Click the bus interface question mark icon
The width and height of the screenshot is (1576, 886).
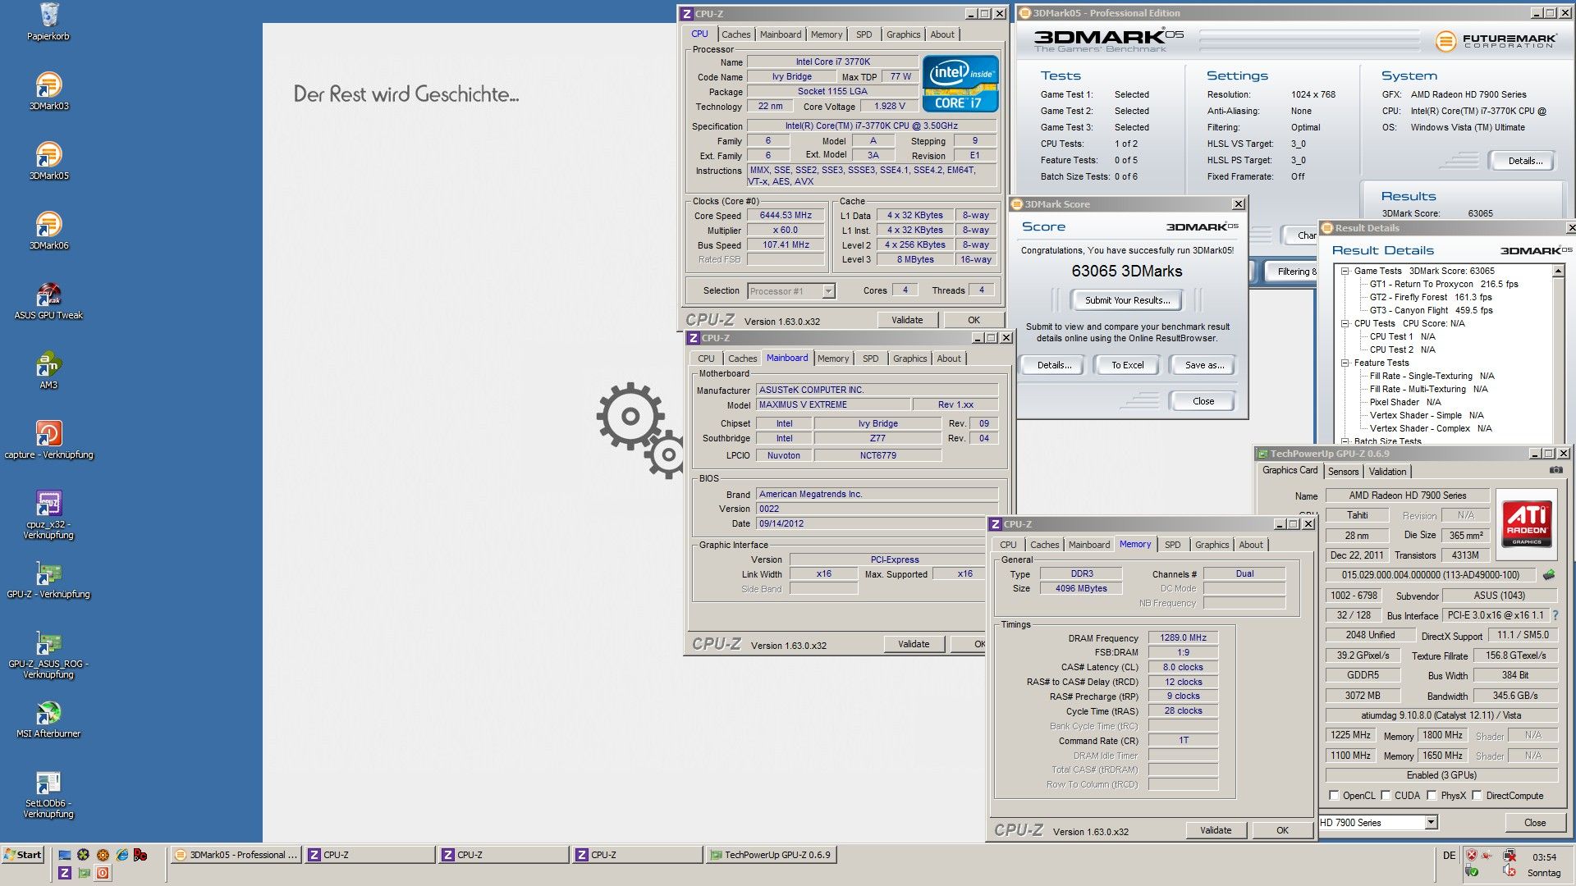pyautogui.click(x=1555, y=614)
